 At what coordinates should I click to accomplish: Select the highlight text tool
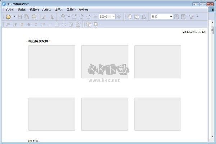point(22,24)
